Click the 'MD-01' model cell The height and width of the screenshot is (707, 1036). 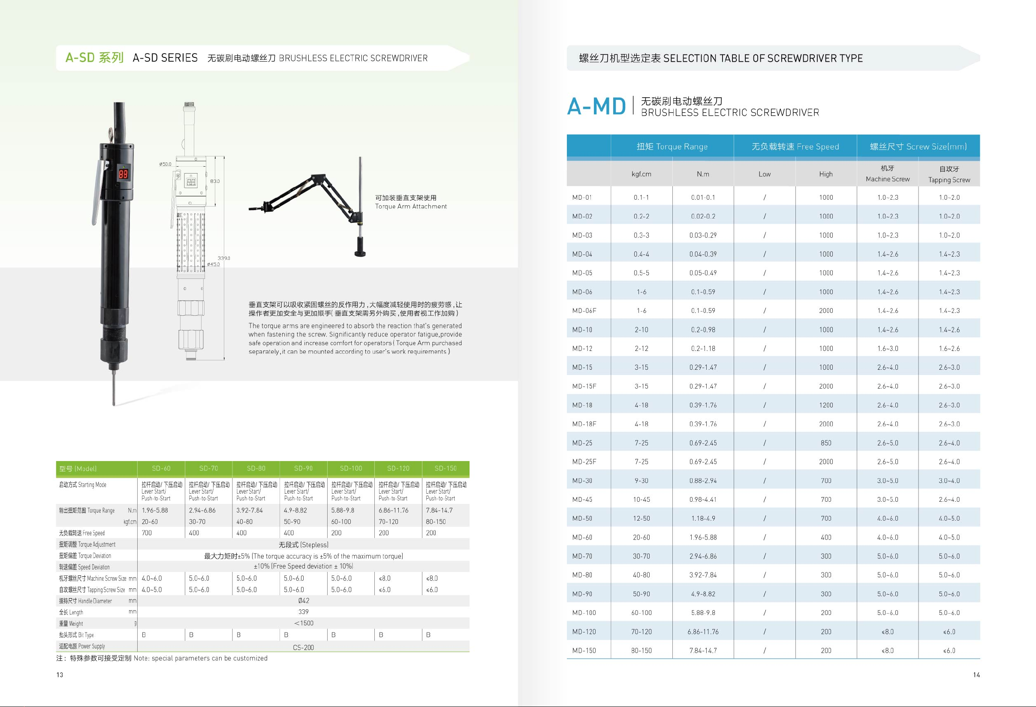582,198
